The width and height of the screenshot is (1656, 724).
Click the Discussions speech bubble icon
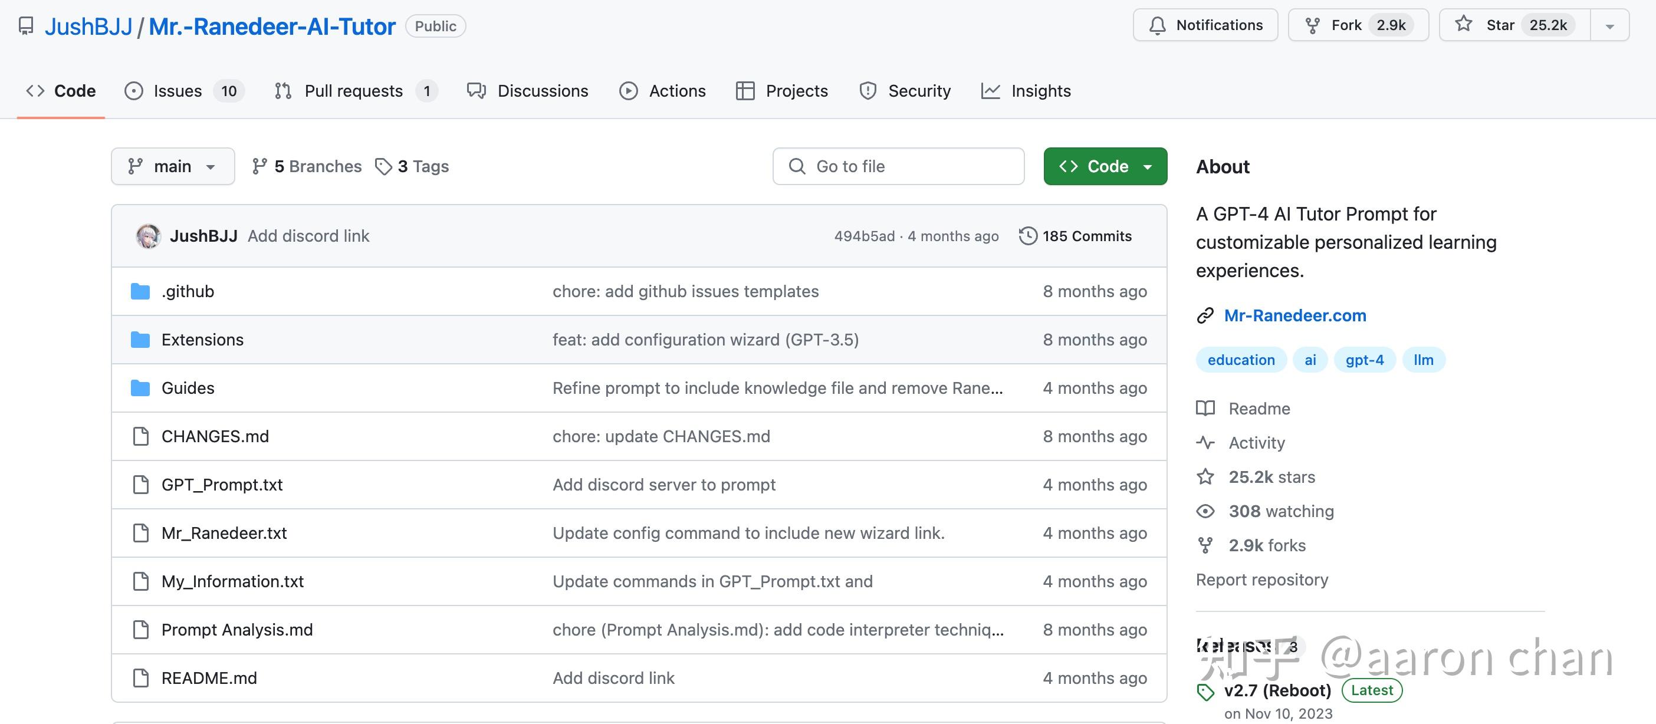coord(477,91)
